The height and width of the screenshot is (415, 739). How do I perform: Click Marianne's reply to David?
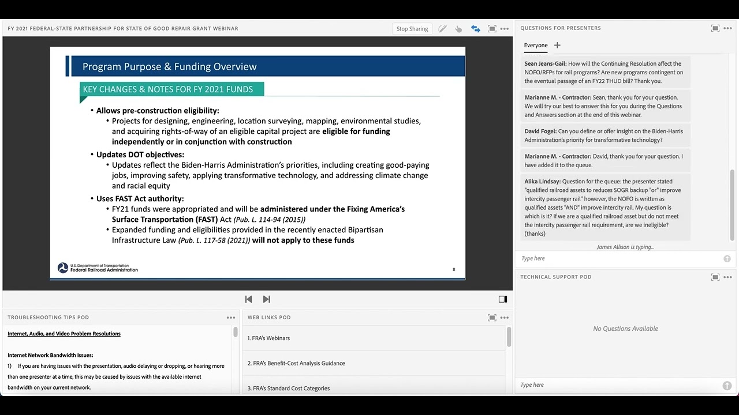point(606,161)
